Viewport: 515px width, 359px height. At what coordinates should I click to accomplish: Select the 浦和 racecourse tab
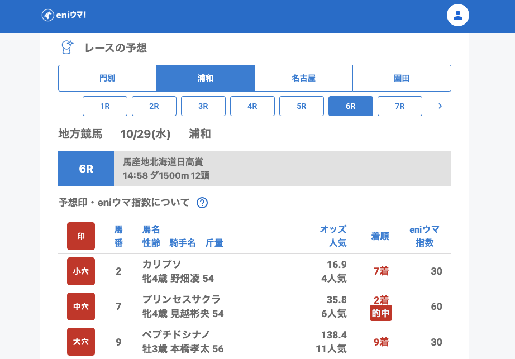coord(206,78)
